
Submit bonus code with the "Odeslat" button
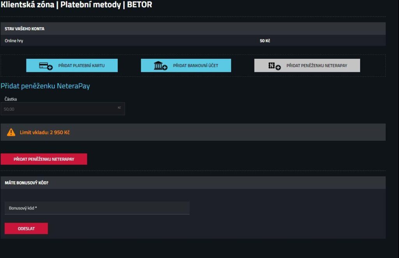pos(26,228)
